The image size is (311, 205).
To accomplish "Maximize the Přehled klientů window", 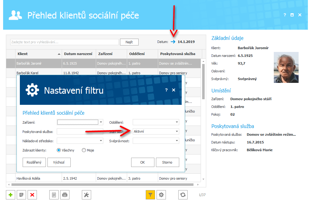I will 292,15.
